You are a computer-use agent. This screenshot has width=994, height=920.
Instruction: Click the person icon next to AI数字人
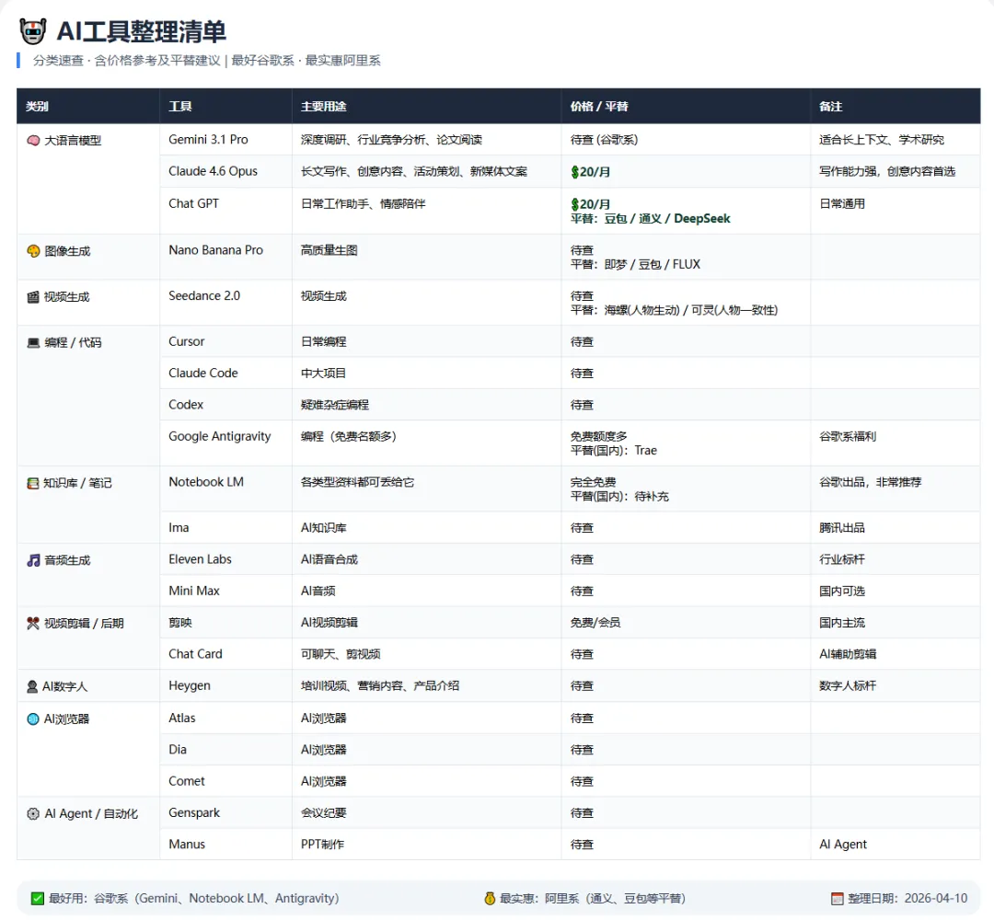pos(32,687)
